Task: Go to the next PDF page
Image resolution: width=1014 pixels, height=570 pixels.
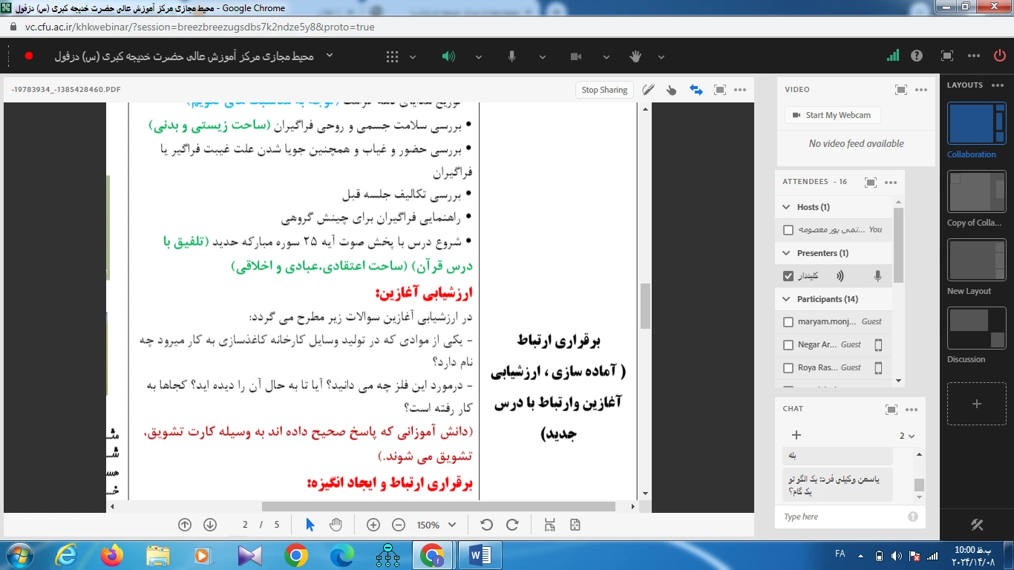Action: click(210, 525)
